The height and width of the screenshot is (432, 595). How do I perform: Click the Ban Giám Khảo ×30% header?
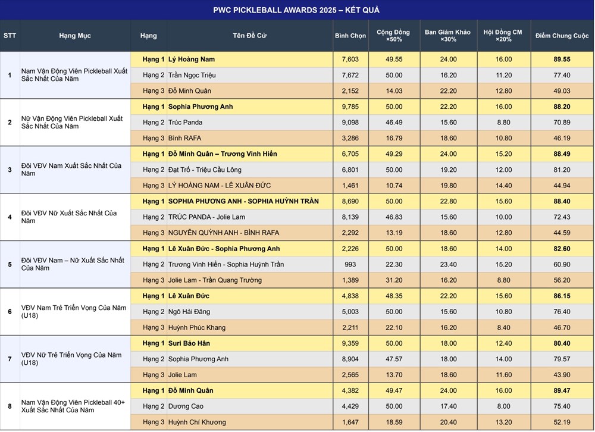coord(448,36)
